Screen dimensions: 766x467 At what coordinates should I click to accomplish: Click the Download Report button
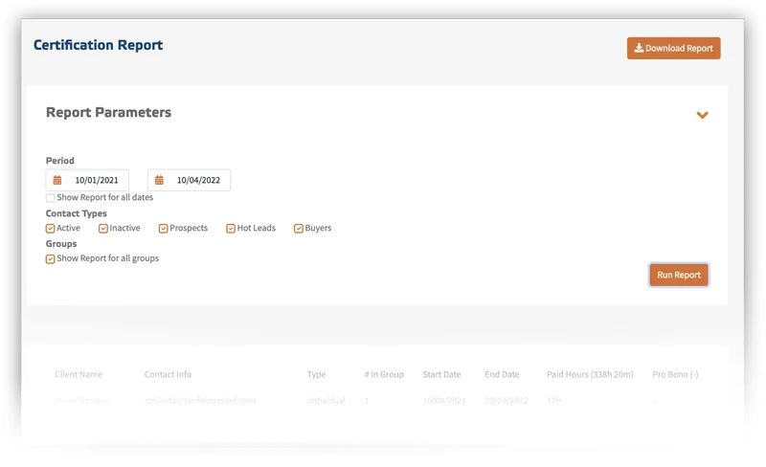673,49
